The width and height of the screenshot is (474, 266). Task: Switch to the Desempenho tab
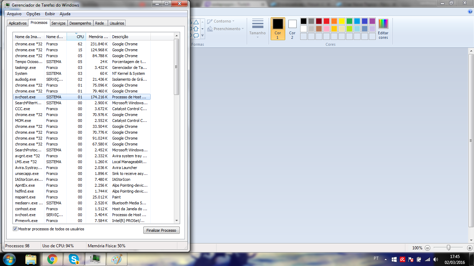[80, 23]
